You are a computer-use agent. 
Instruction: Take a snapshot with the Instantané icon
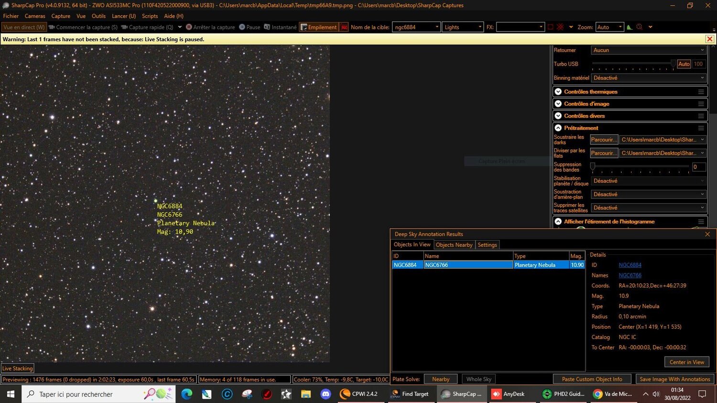(x=267, y=27)
